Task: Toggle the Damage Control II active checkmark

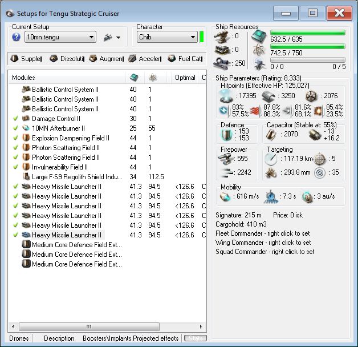Action: tap(15, 119)
